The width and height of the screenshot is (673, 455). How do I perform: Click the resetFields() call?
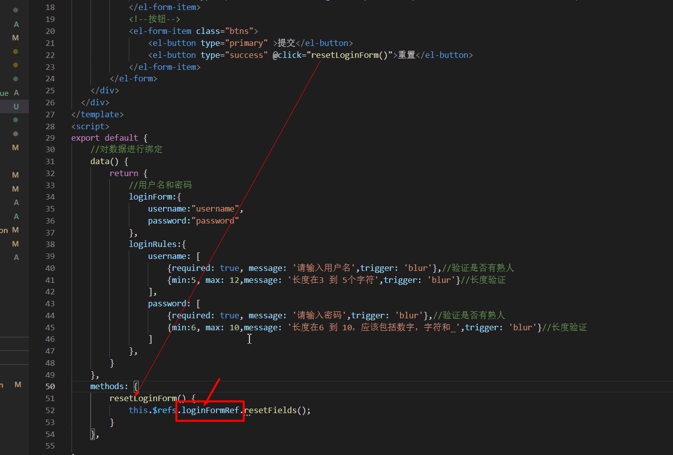pos(277,410)
